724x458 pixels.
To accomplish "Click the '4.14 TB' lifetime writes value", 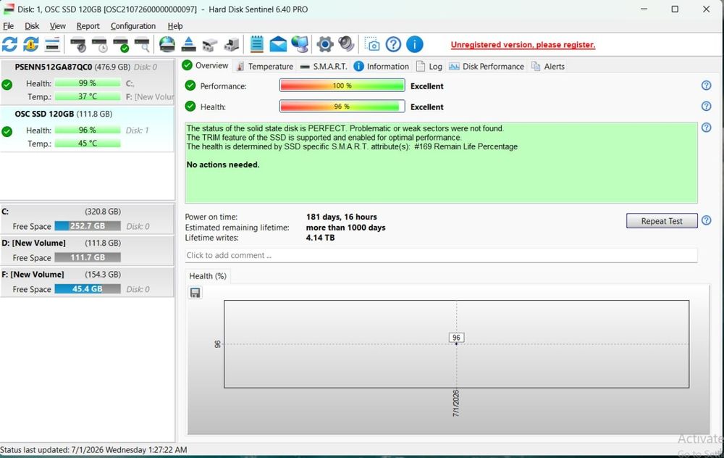I will pos(320,238).
